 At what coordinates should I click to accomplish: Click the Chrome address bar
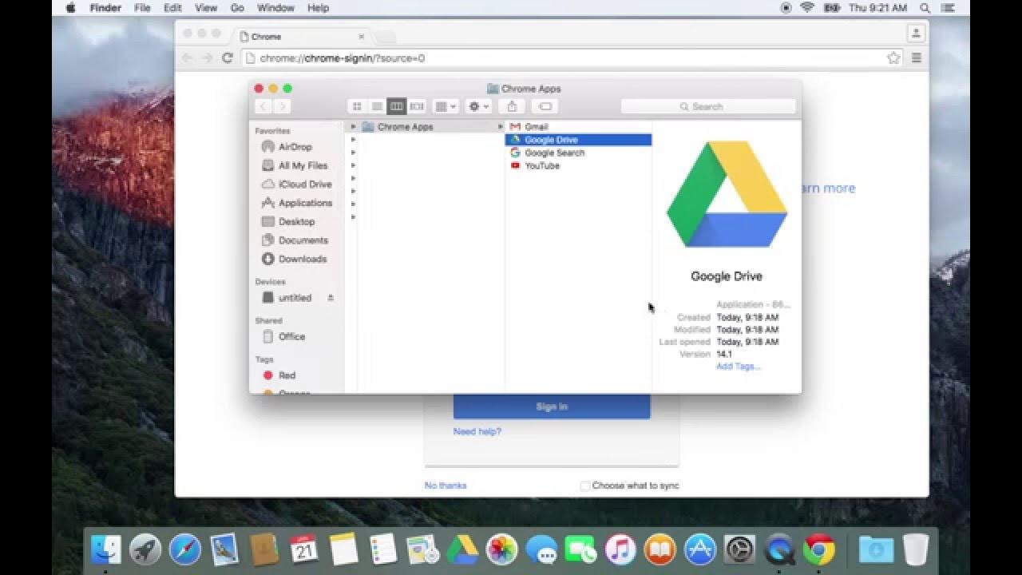[570, 58]
